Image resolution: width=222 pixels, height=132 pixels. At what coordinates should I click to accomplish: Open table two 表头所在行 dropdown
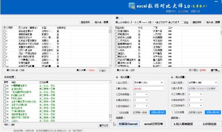(195, 100)
